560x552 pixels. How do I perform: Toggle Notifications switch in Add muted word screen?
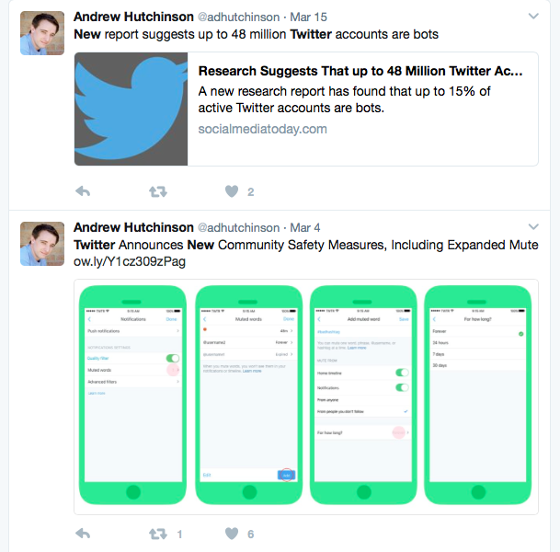[402, 387]
